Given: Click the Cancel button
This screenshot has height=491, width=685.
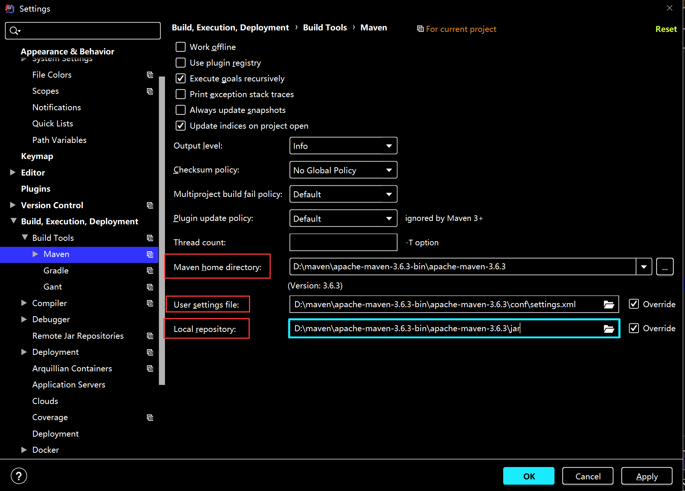Looking at the screenshot, I should (588, 476).
